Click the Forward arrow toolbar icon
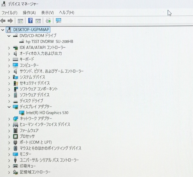Screen dimensions: 193x177 [10, 21]
